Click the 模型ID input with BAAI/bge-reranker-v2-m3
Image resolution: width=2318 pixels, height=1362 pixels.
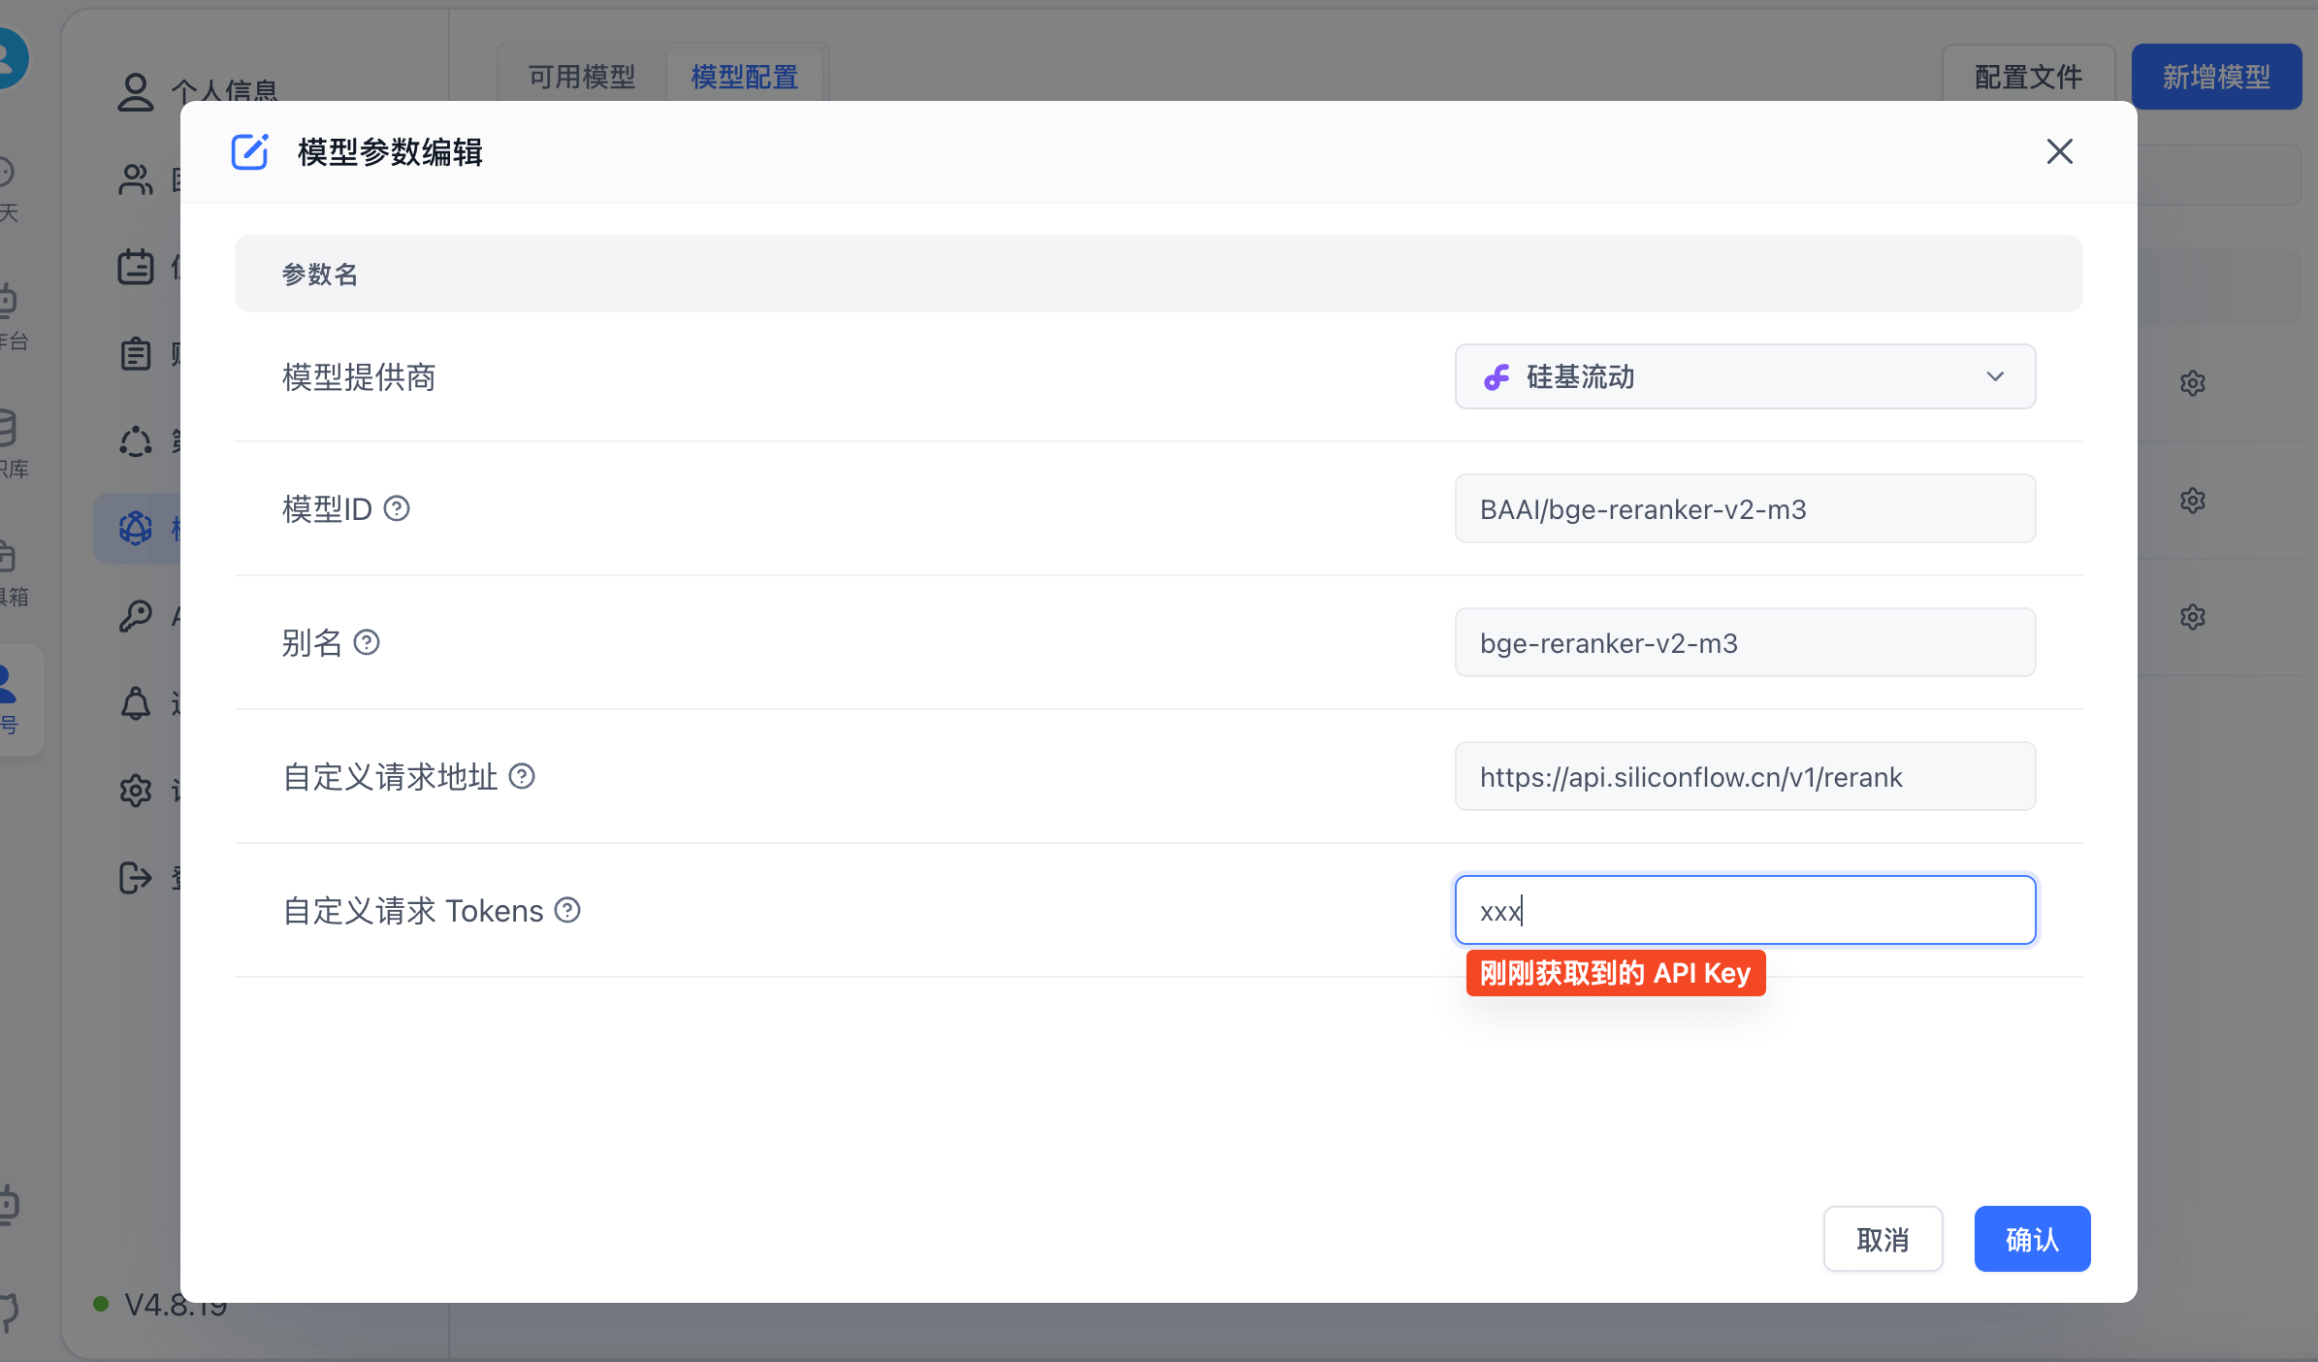point(1744,508)
